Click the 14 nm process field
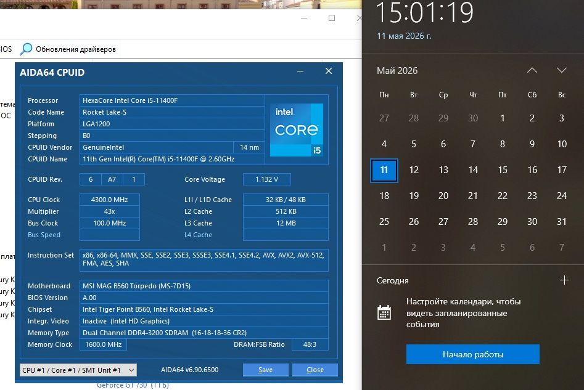 tap(249, 147)
